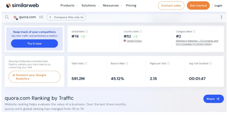Open the three-dot more options menu
This screenshot has height=117, width=229.
[x=221, y=17]
